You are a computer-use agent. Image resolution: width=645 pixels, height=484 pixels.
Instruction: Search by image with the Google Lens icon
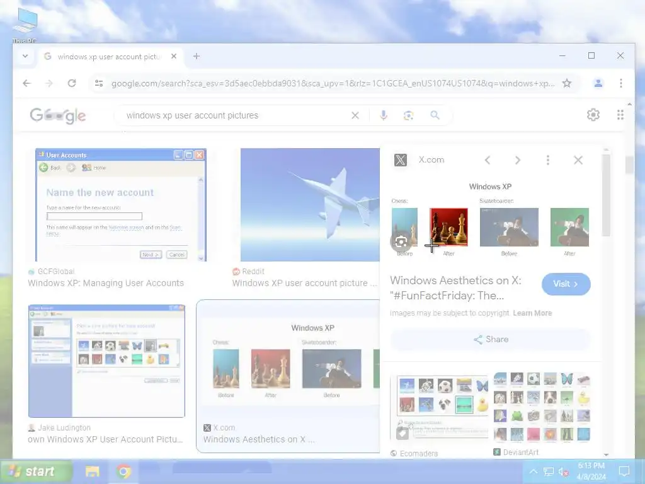coord(408,116)
